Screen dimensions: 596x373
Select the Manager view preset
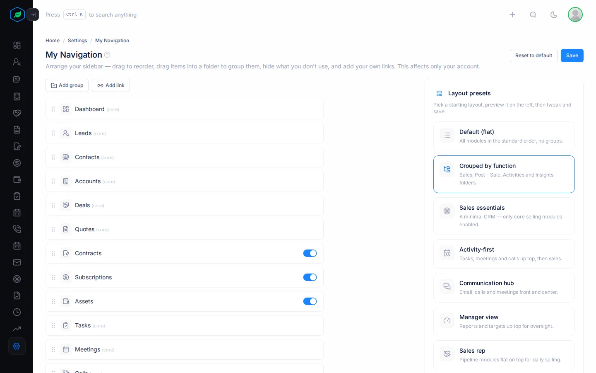(504, 321)
